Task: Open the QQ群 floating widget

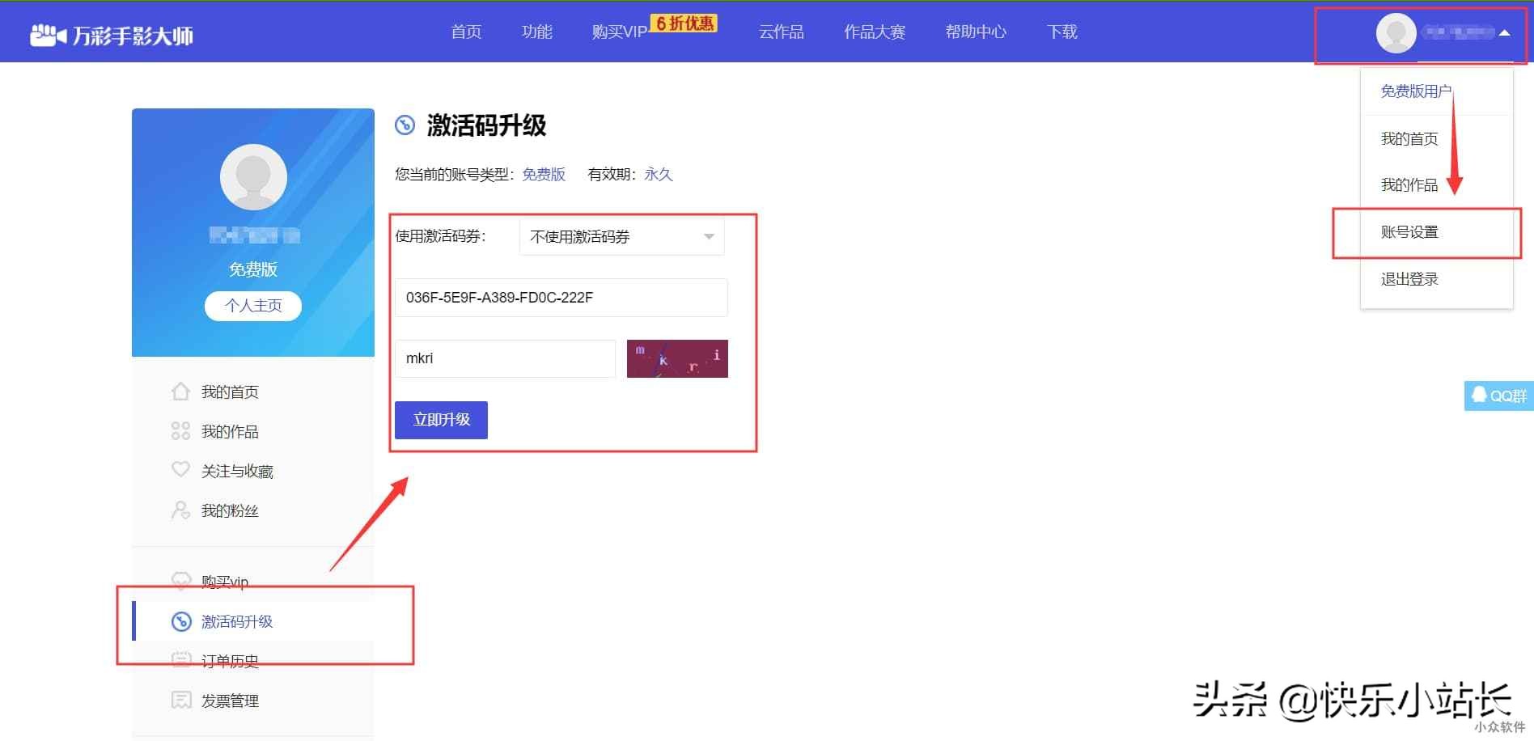Action: click(1498, 396)
